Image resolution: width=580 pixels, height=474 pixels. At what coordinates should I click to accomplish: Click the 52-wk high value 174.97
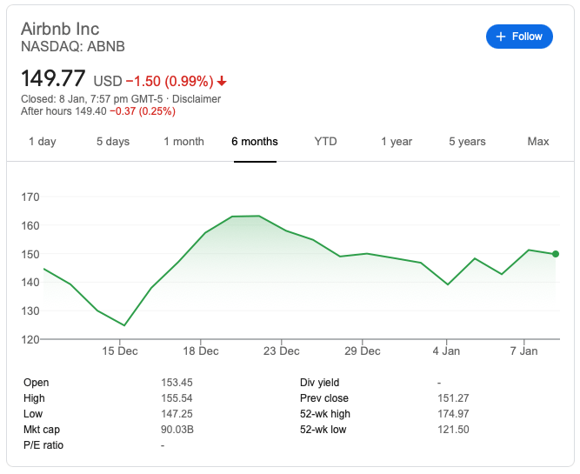tap(453, 414)
